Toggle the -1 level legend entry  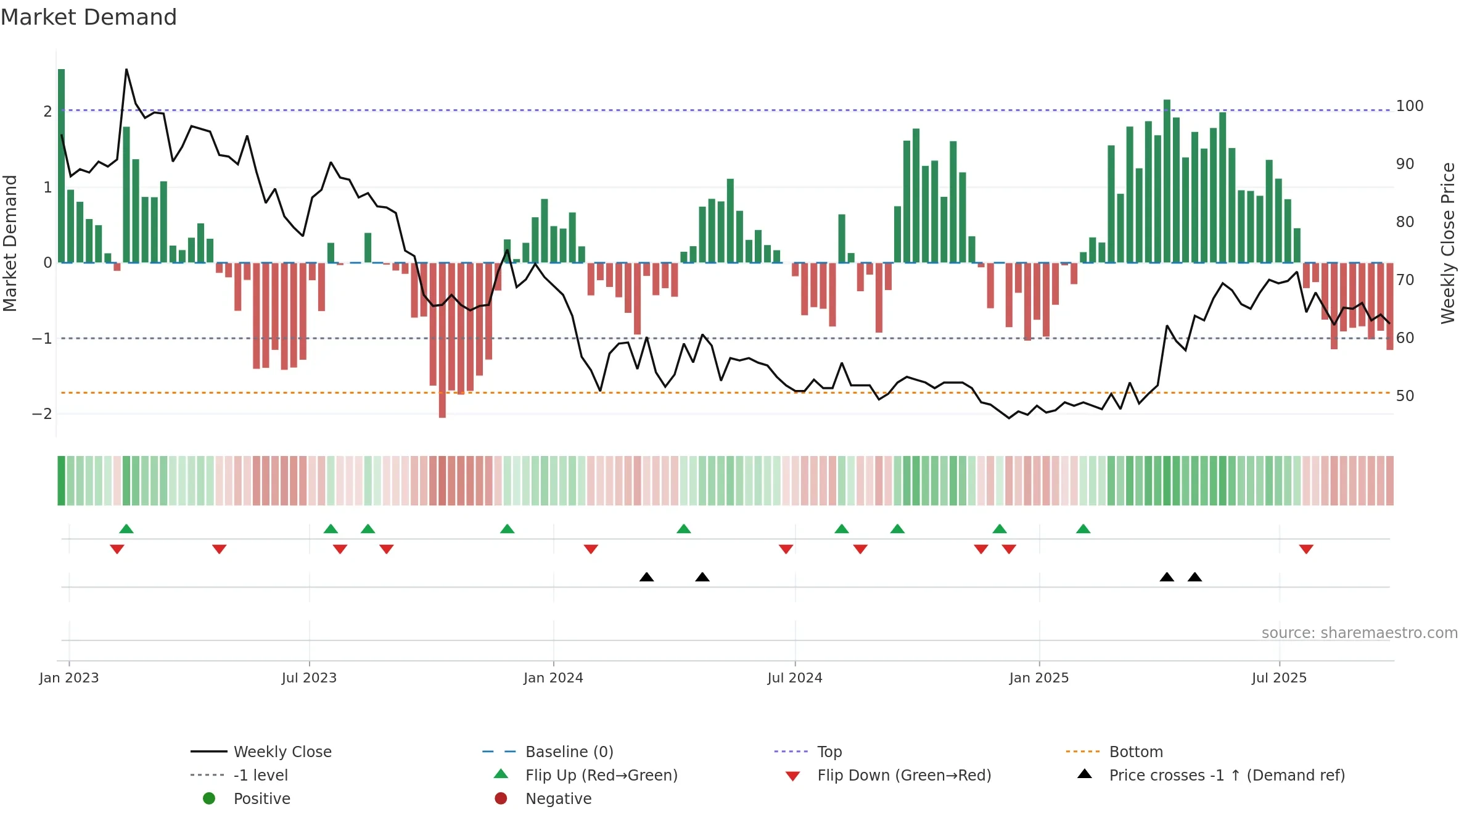tap(239, 775)
